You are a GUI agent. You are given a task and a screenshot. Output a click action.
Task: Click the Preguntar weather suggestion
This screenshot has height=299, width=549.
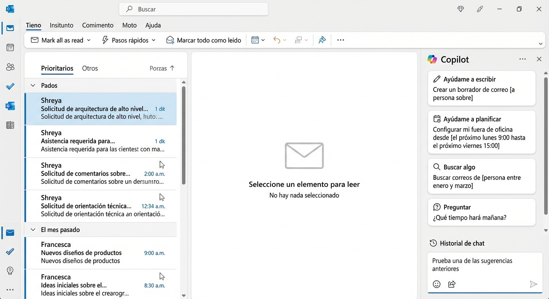pyautogui.click(x=482, y=212)
